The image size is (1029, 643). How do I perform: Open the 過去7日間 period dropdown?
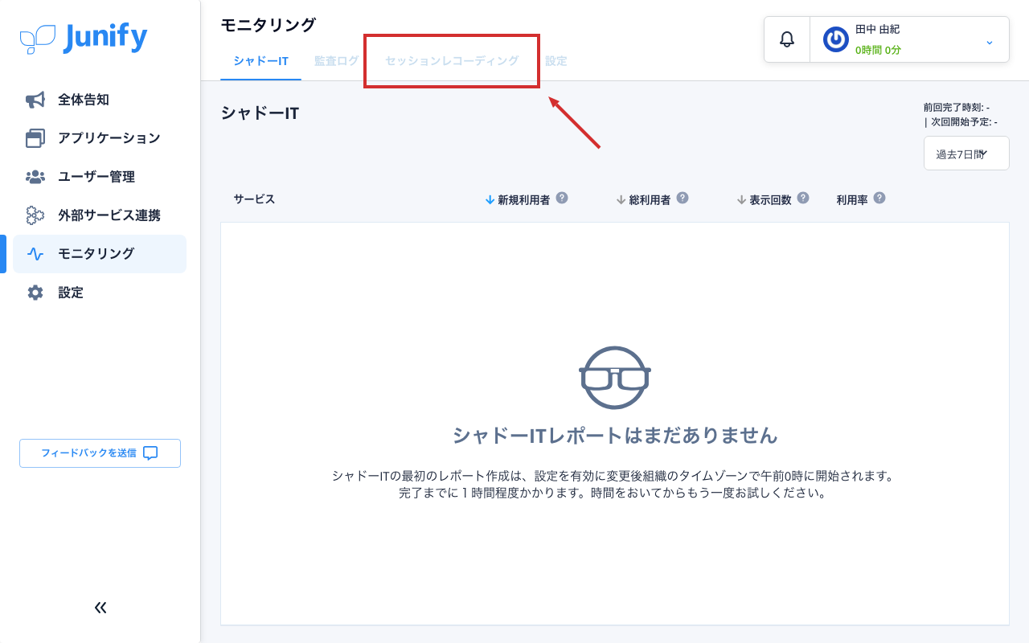click(966, 154)
